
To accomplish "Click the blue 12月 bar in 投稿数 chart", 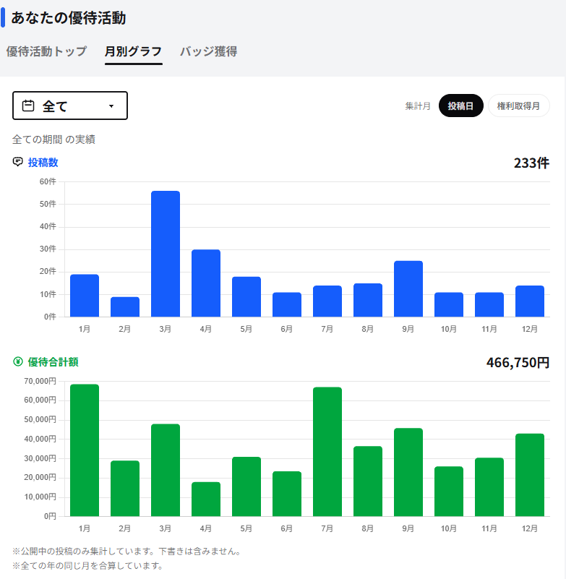I will click(530, 301).
